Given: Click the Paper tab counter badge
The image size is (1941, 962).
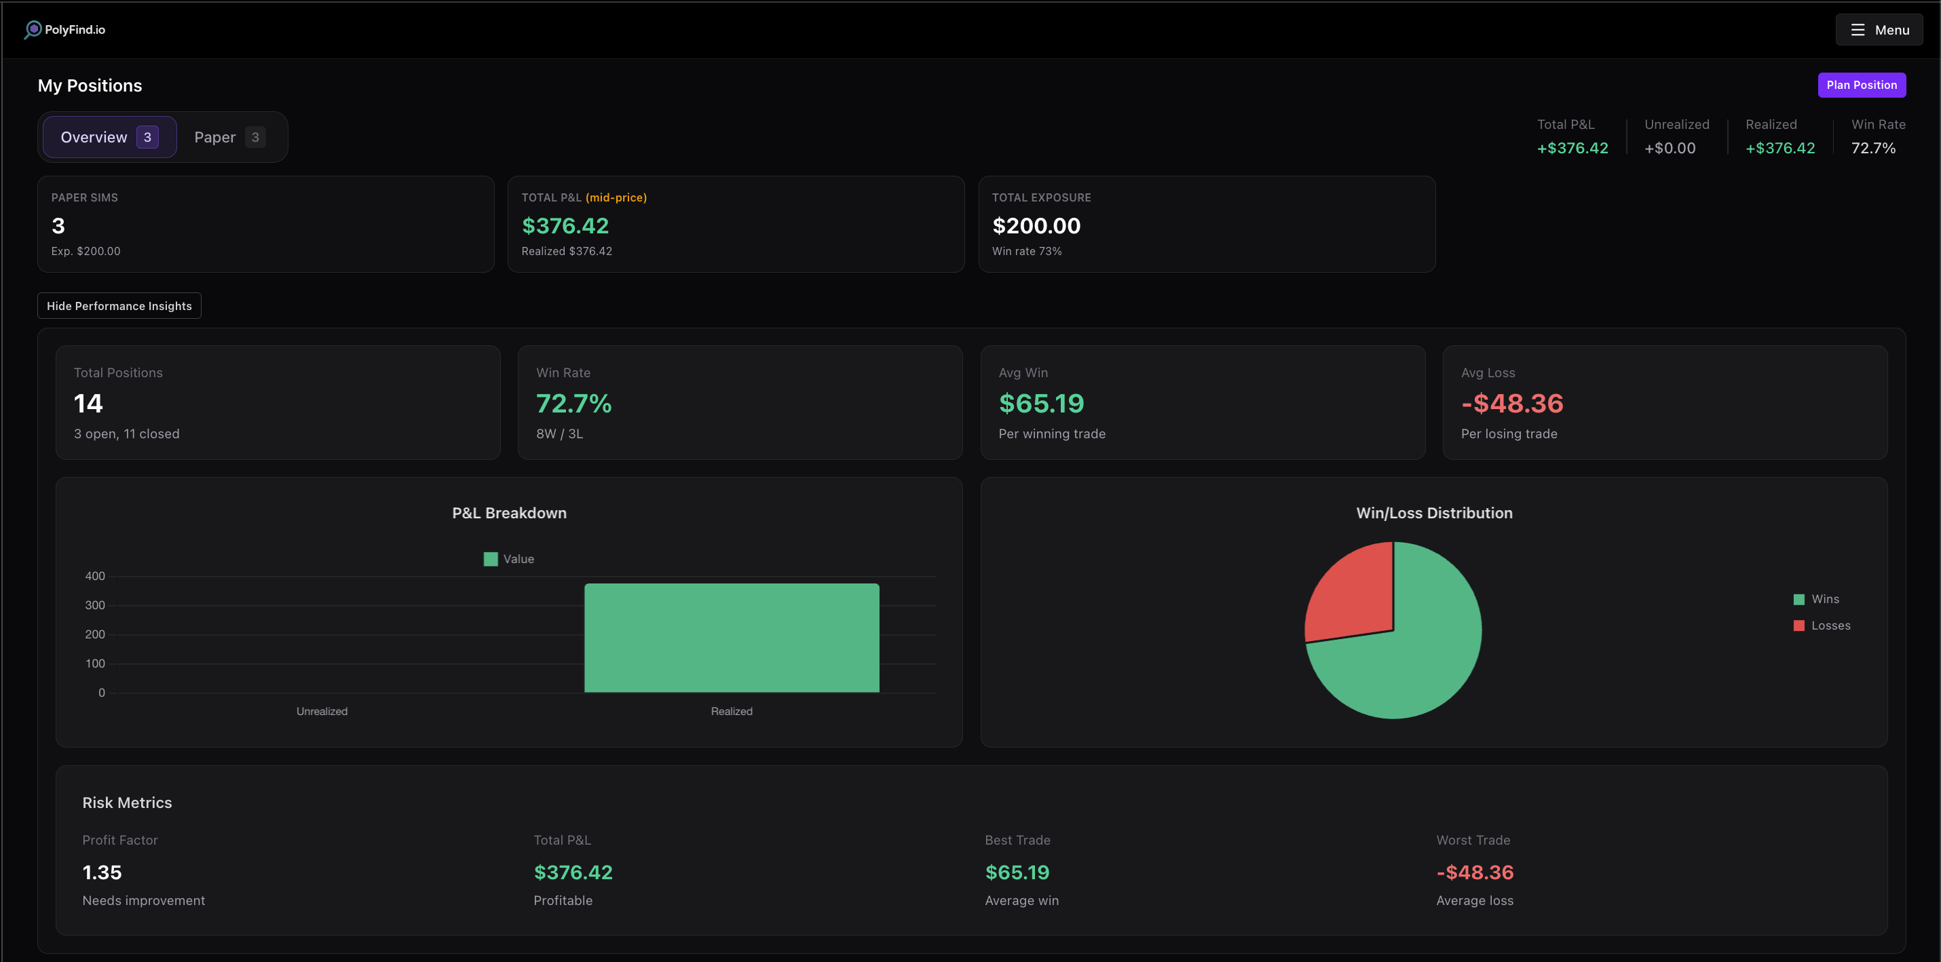Looking at the screenshot, I should (x=255, y=136).
